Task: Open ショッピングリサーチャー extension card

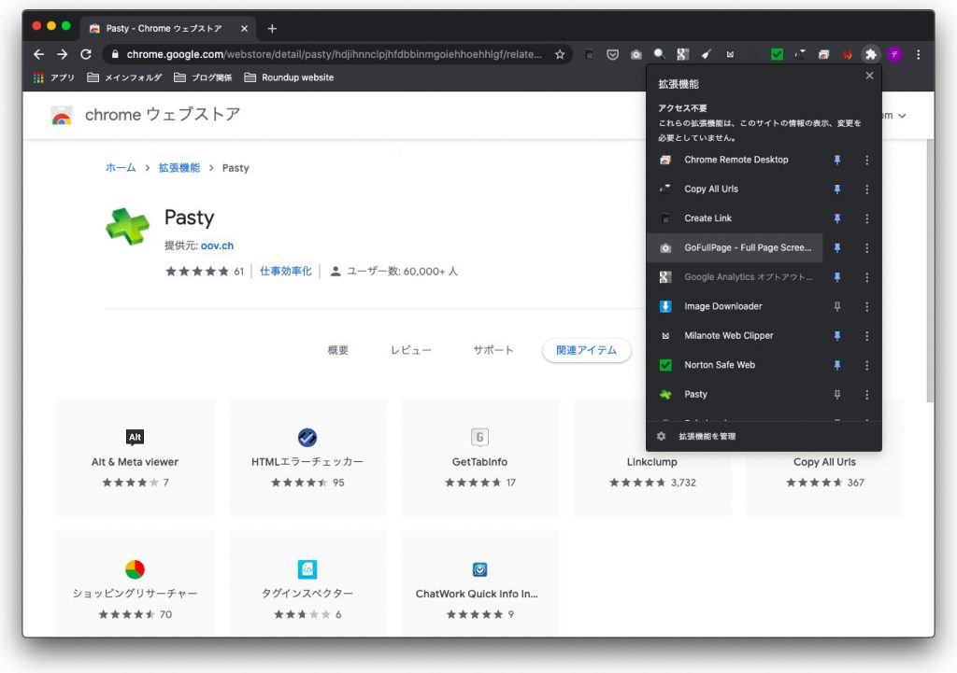Action: pyautogui.click(x=135, y=583)
